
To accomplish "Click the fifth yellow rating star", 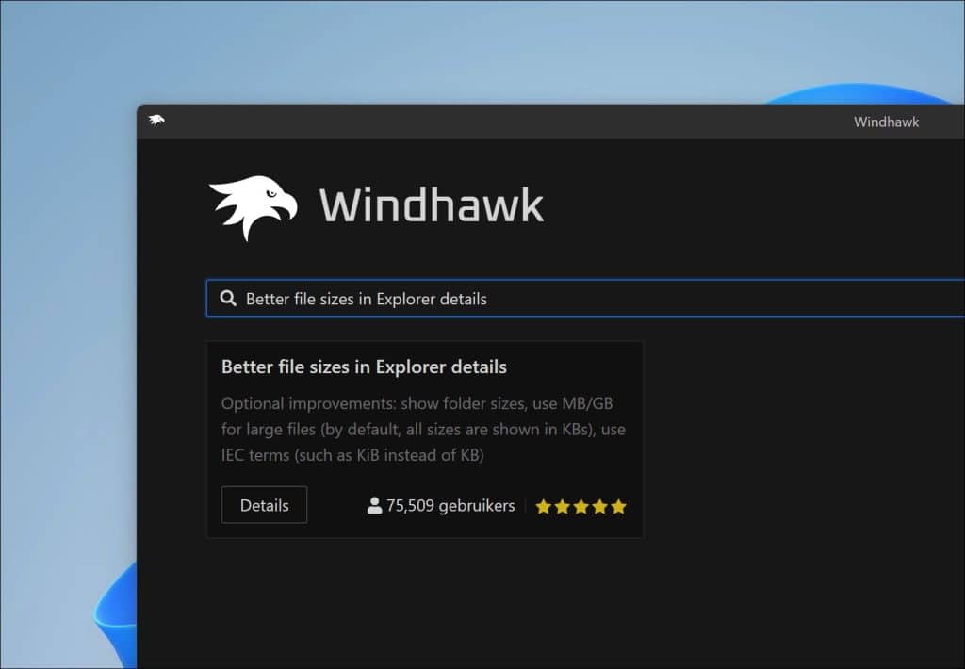I will (618, 507).
